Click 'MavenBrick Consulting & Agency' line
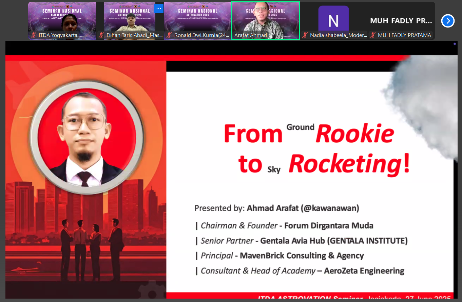The height and width of the screenshot is (302, 462). (280, 256)
